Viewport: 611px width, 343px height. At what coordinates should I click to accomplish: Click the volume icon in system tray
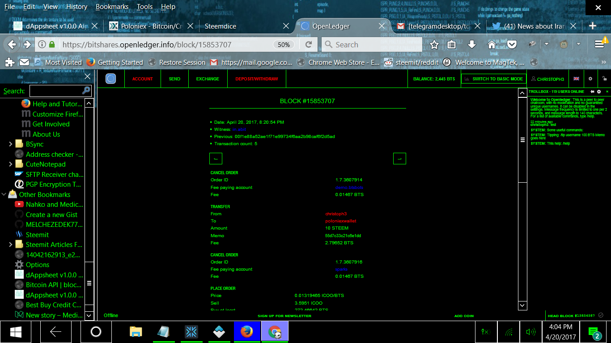pyautogui.click(x=531, y=332)
